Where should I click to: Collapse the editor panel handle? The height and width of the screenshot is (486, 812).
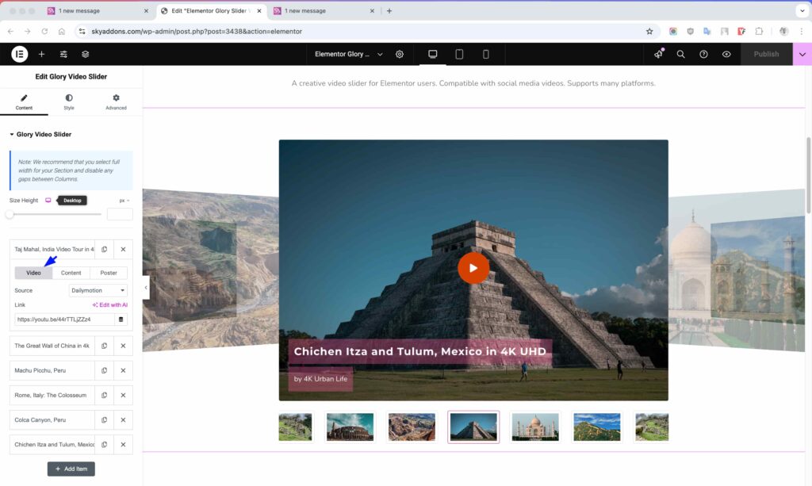pyautogui.click(x=146, y=287)
